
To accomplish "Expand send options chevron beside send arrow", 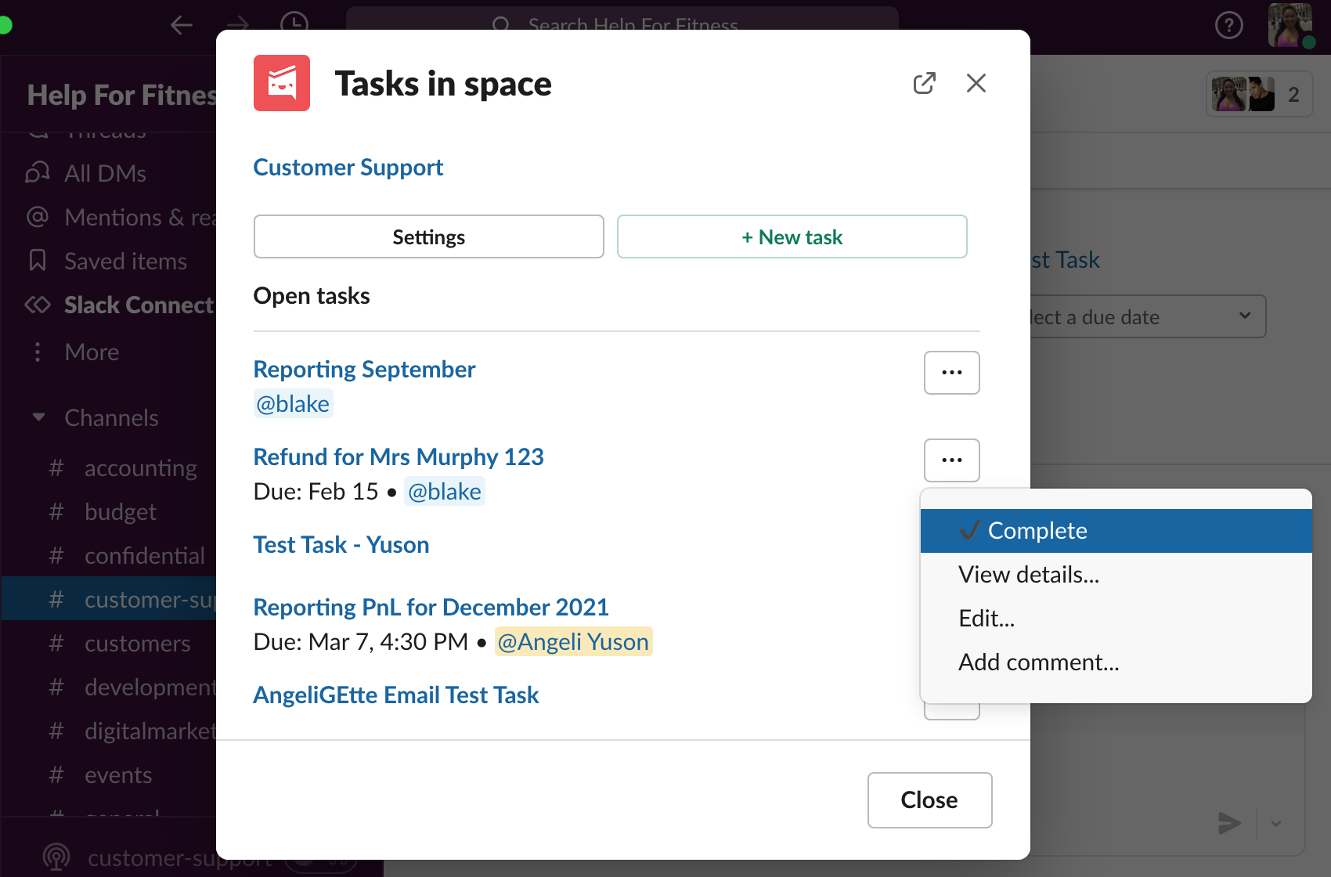I will [1276, 823].
